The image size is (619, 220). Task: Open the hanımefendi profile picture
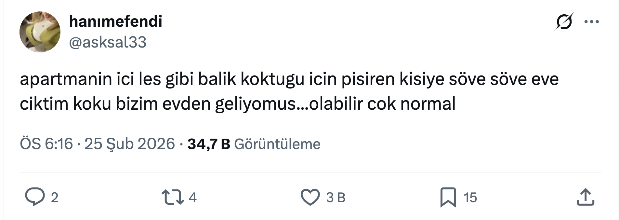coord(40,32)
